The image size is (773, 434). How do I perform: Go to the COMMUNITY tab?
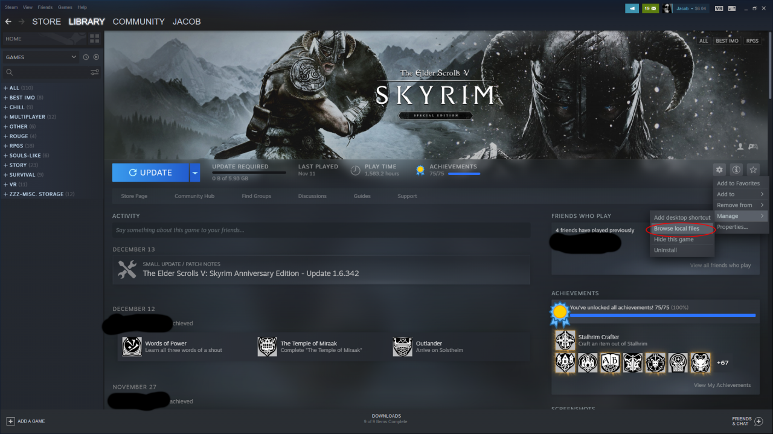pyautogui.click(x=138, y=22)
